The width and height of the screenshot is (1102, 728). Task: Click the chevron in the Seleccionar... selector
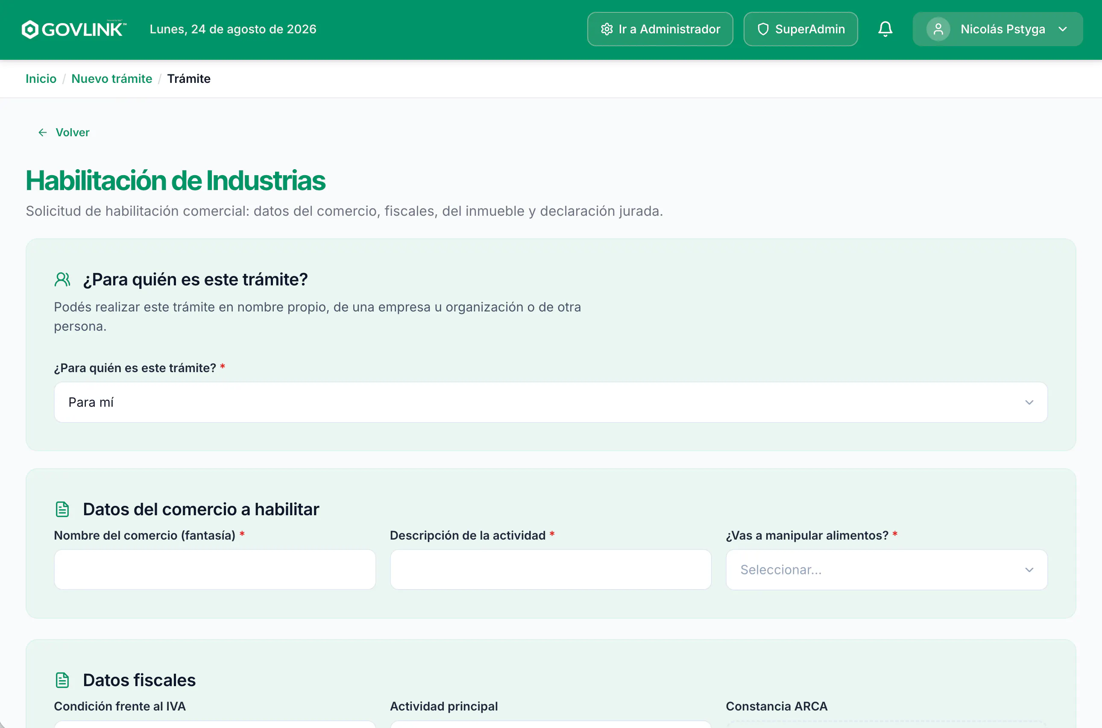(x=1029, y=569)
